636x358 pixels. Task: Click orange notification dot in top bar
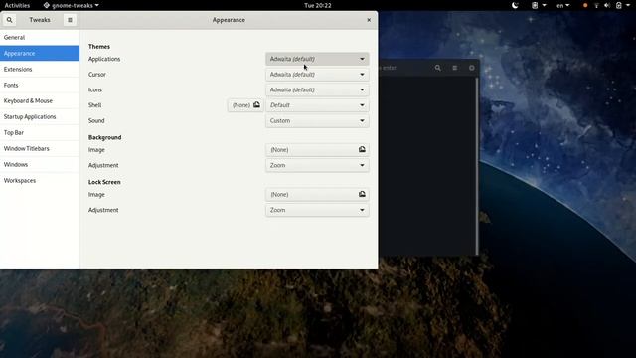(585, 5)
